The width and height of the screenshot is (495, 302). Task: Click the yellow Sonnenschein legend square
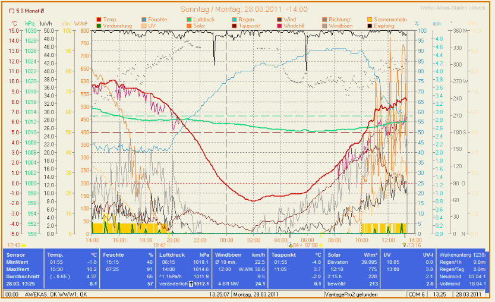tap(371, 20)
